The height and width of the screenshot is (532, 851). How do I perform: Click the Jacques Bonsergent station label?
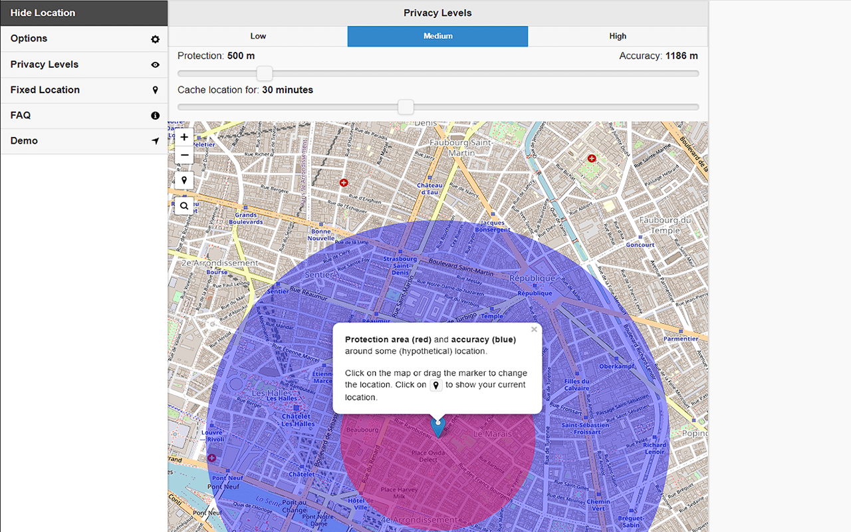tap(493, 226)
